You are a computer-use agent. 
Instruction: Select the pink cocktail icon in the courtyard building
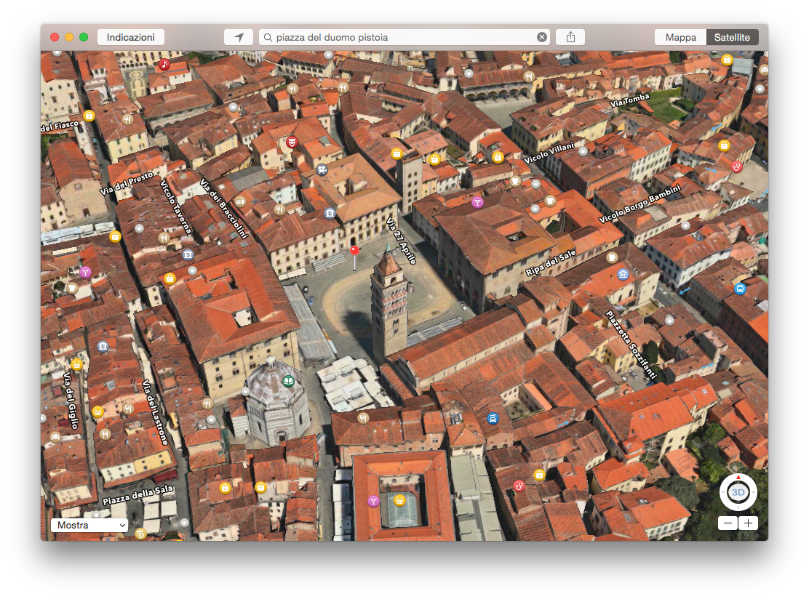tap(373, 501)
